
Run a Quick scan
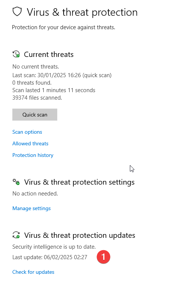(x=35, y=115)
